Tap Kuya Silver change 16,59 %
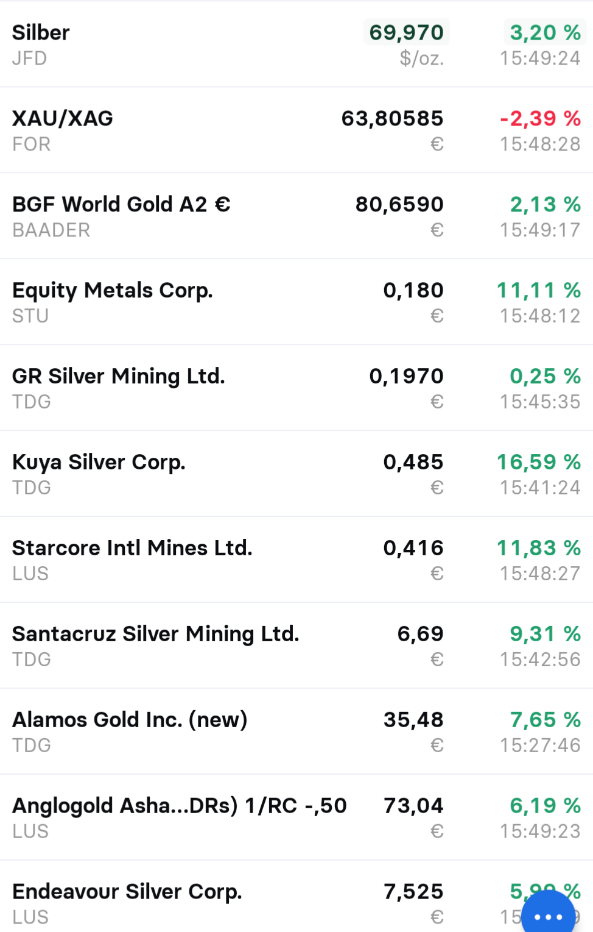This screenshot has height=932, width=593. [539, 463]
